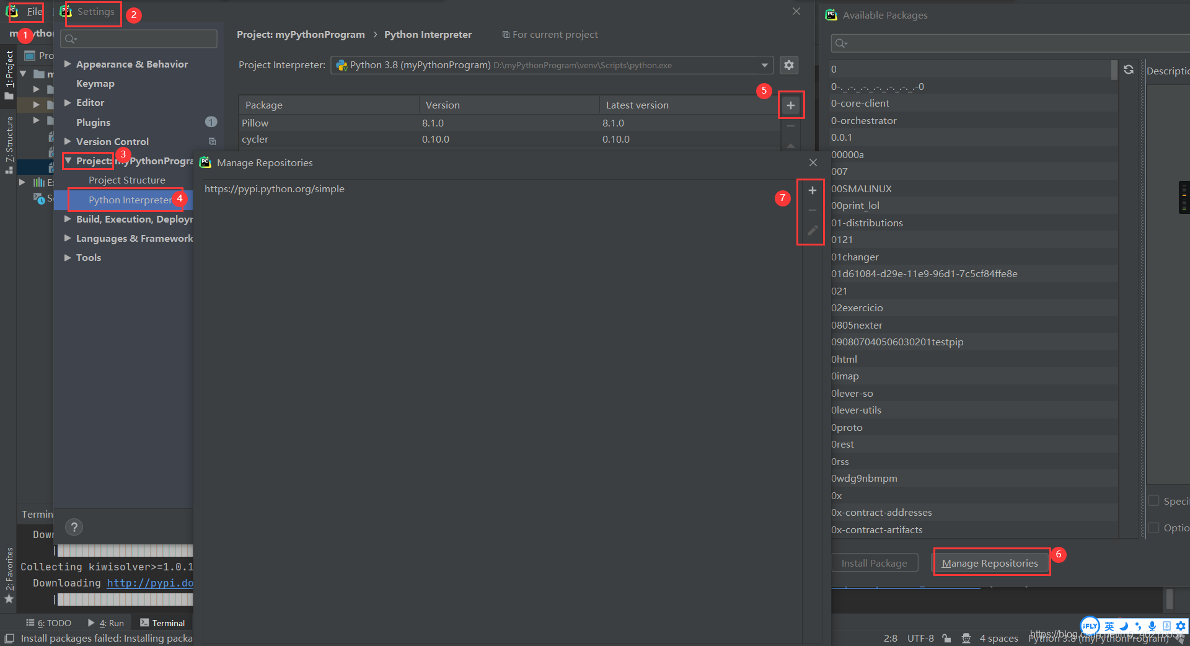This screenshot has width=1190, height=646.
Task: Select Plugins in Settings
Action: click(93, 122)
